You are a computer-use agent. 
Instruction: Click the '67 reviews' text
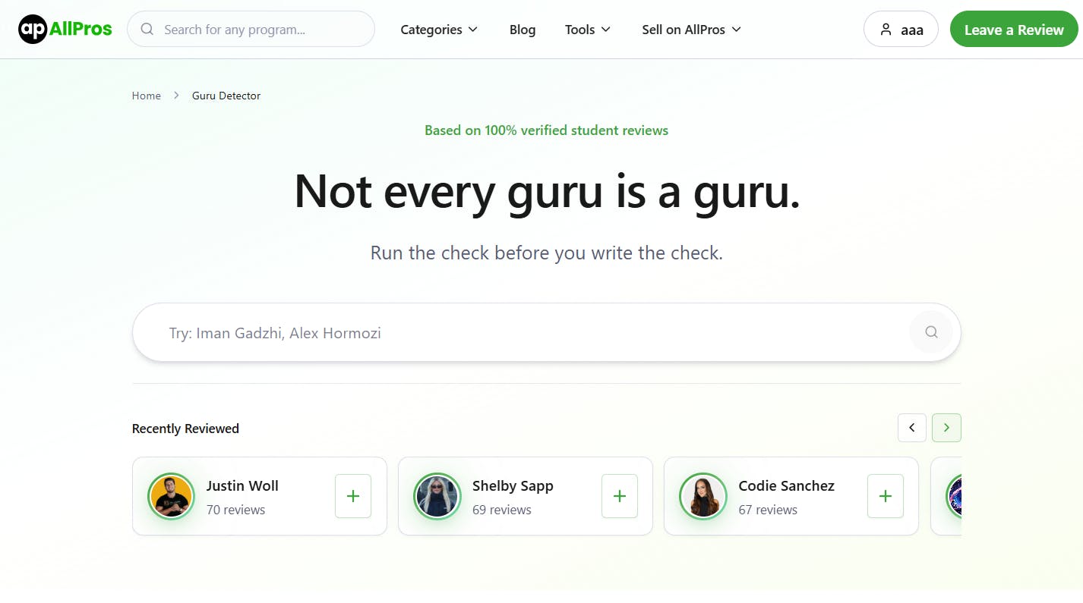(x=768, y=510)
